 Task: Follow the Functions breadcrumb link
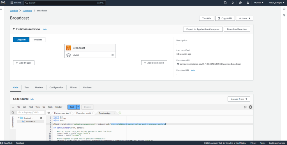[27, 11]
